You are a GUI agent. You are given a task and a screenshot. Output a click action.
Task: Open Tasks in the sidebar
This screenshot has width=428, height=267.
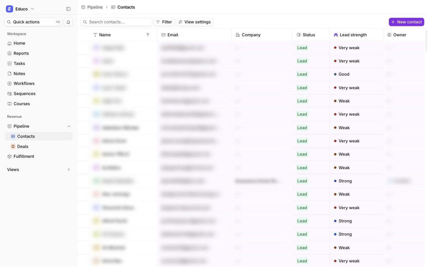(x=39, y=63)
